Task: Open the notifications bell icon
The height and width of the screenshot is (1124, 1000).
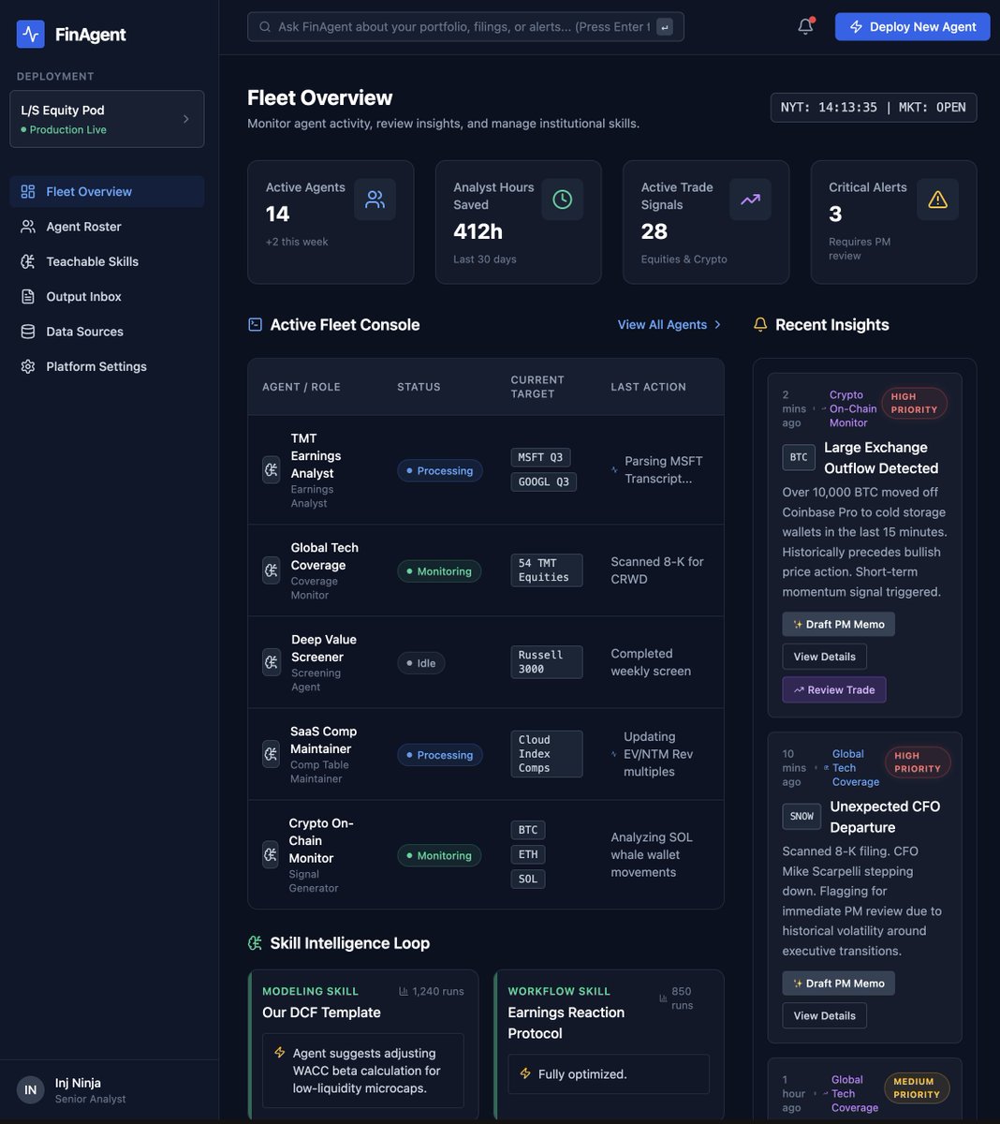Action: (805, 26)
